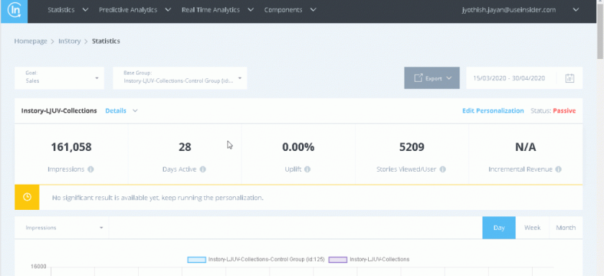Open the Goal Sales dropdown

tap(59, 78)
